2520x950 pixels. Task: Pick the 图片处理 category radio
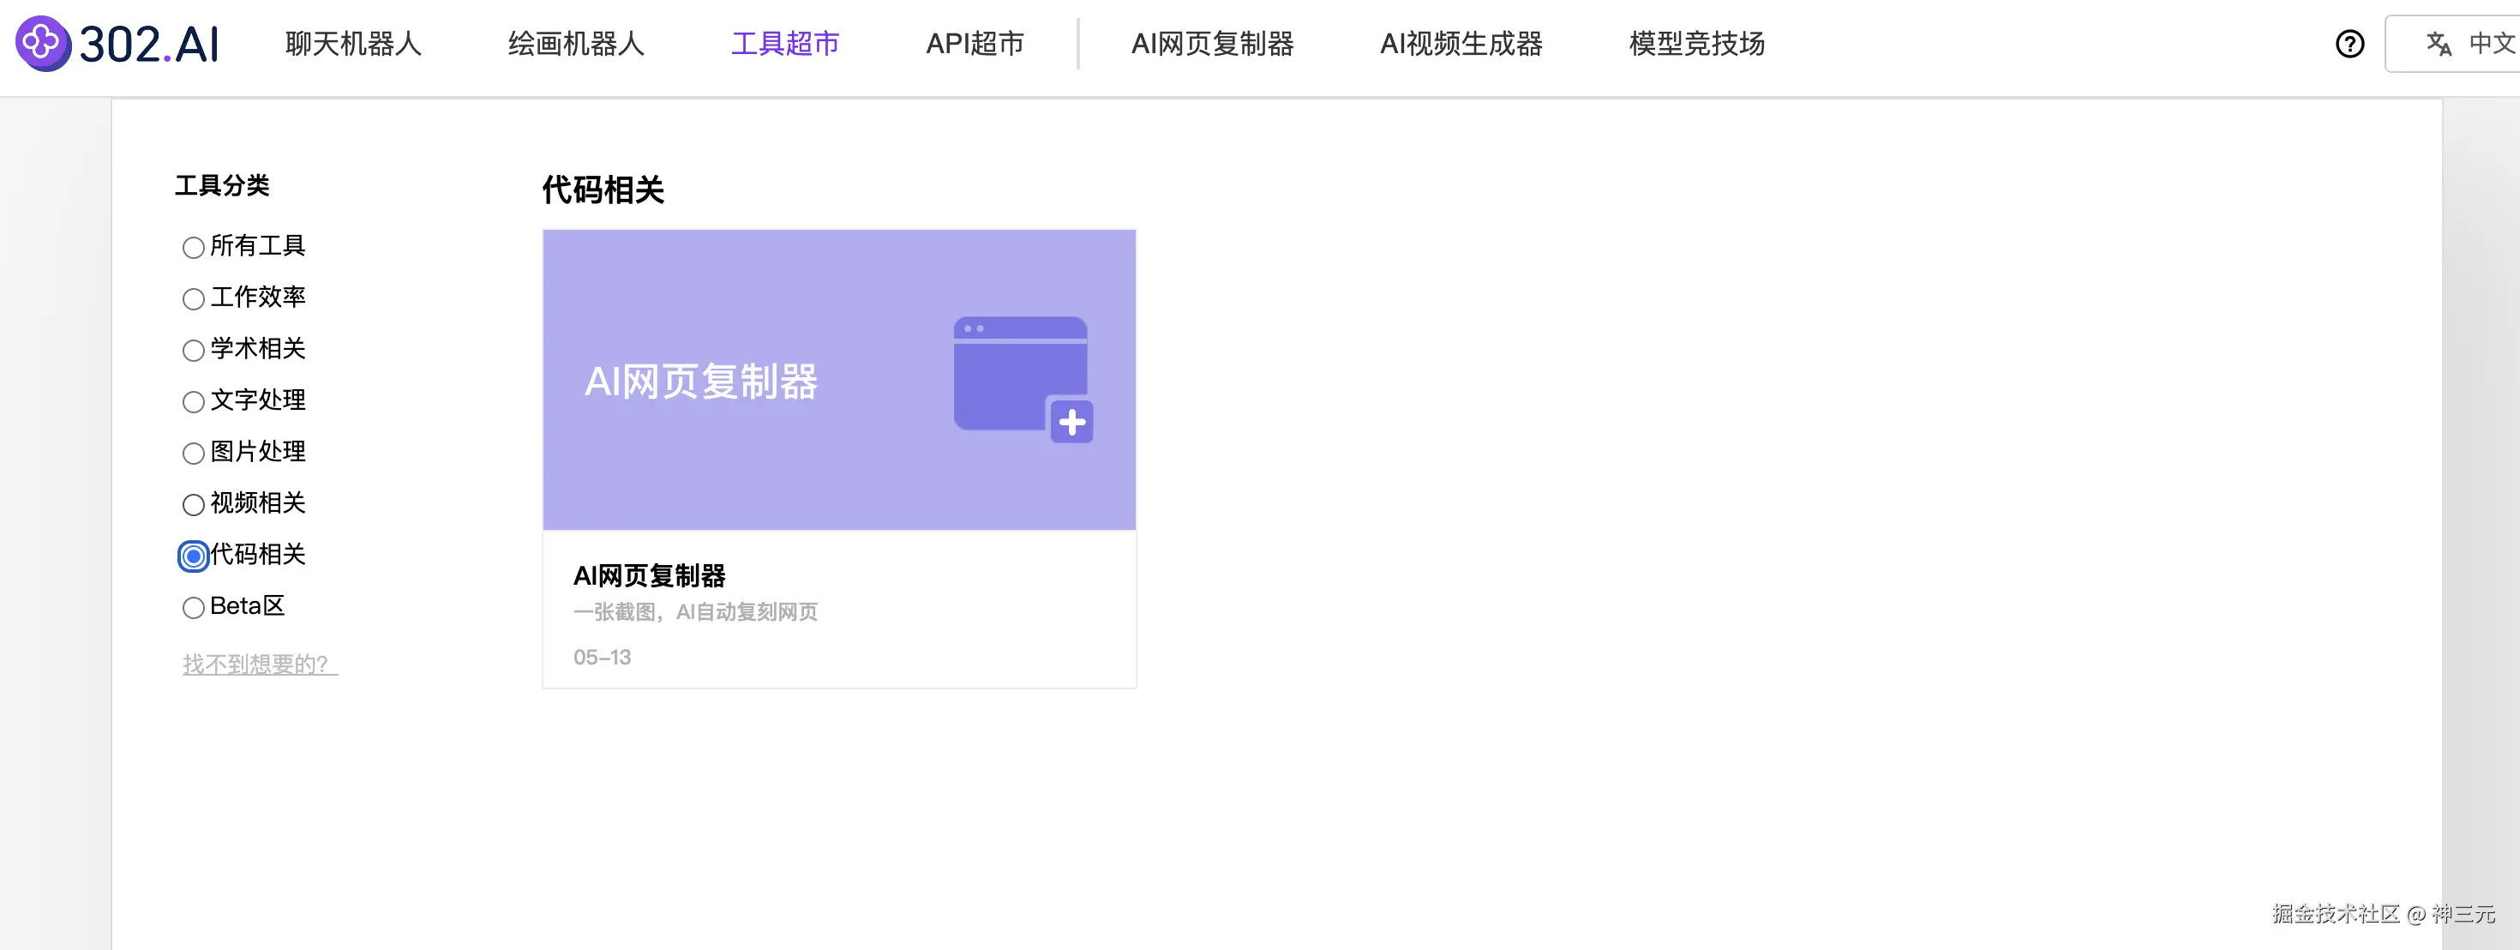(x=194, y=453)
